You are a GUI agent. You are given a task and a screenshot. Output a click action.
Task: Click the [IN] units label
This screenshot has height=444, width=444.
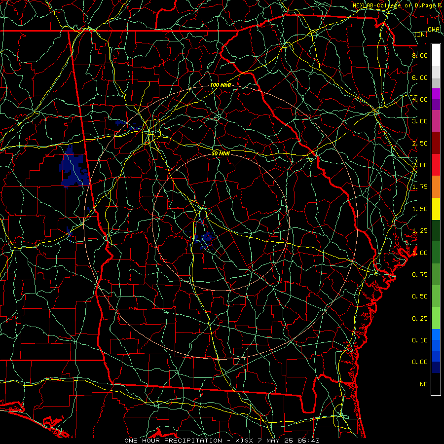[421, 34]
